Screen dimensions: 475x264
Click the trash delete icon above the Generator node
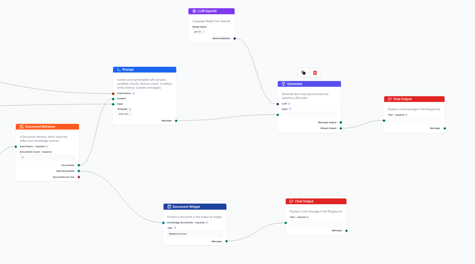(x=315, y=73)
